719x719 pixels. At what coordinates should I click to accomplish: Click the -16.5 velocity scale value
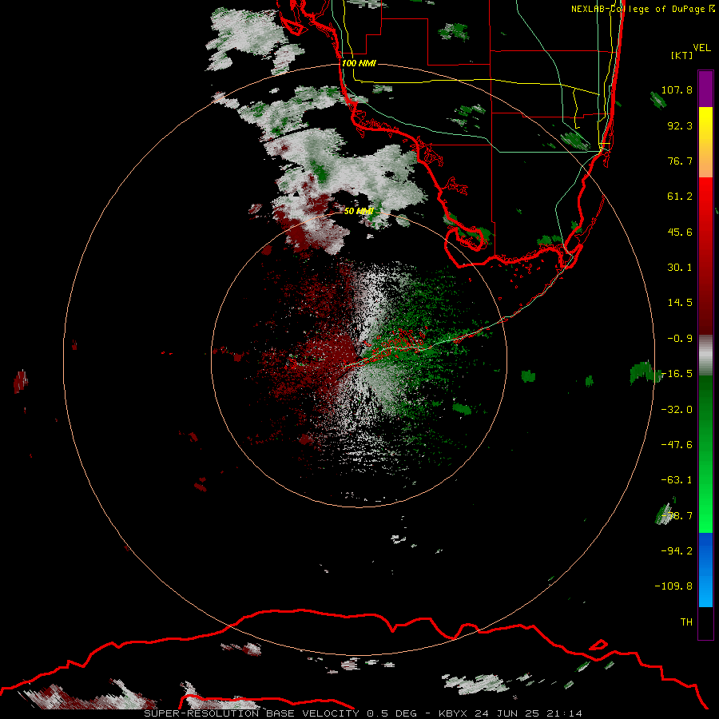coord(677,374)
